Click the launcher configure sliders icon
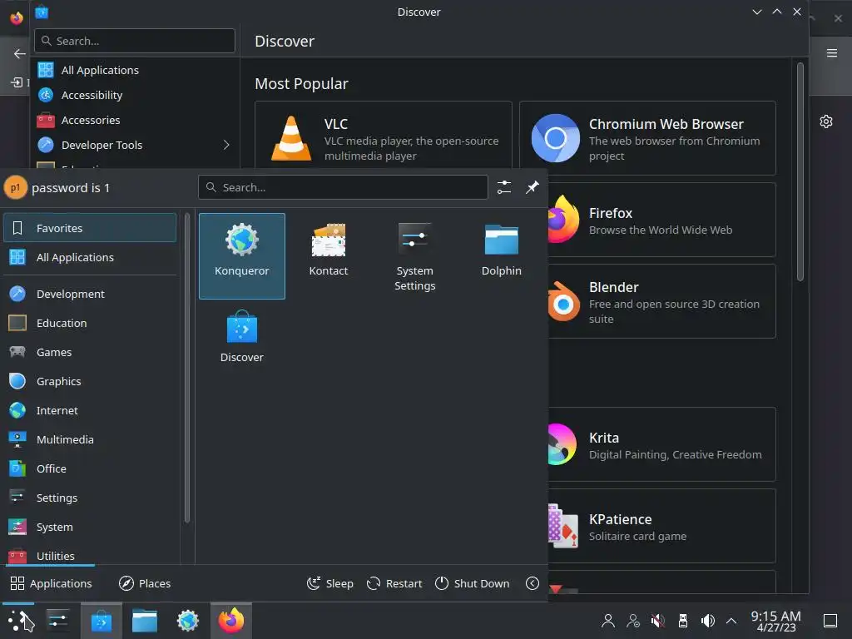Screen dimensions: 852x639 504,187
